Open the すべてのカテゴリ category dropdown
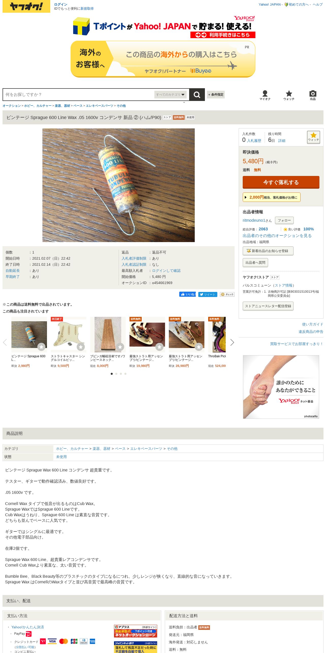Screen dimensions: 326x653 point(170,95)
